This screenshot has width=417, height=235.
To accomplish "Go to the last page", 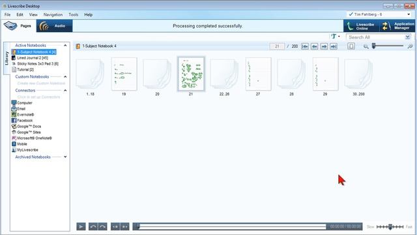I will (x=334, y=46).
